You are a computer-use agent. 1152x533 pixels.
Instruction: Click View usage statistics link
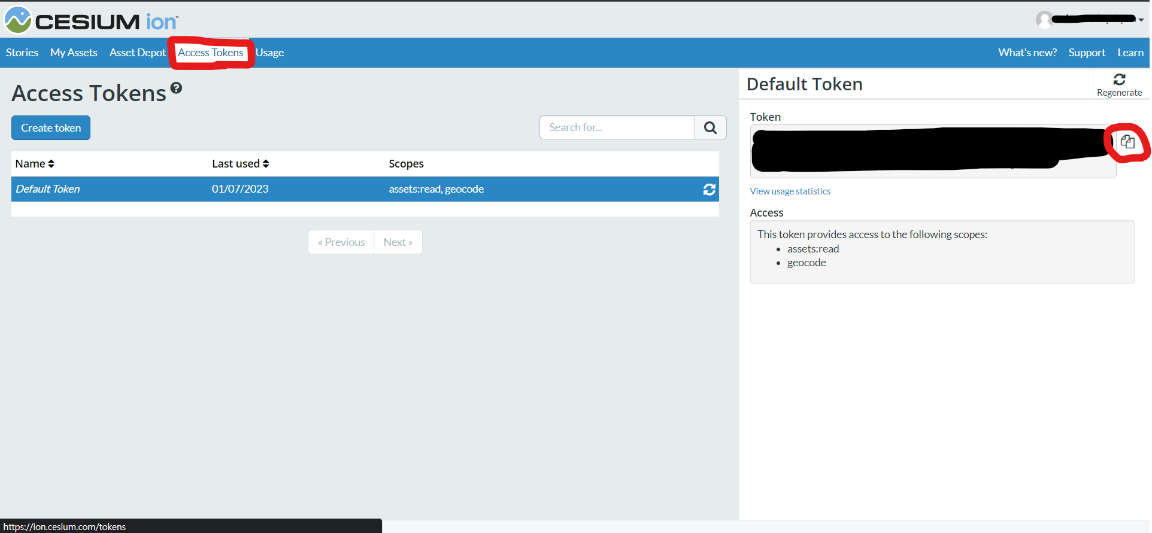pyautogui.click(x=790, y=191)
